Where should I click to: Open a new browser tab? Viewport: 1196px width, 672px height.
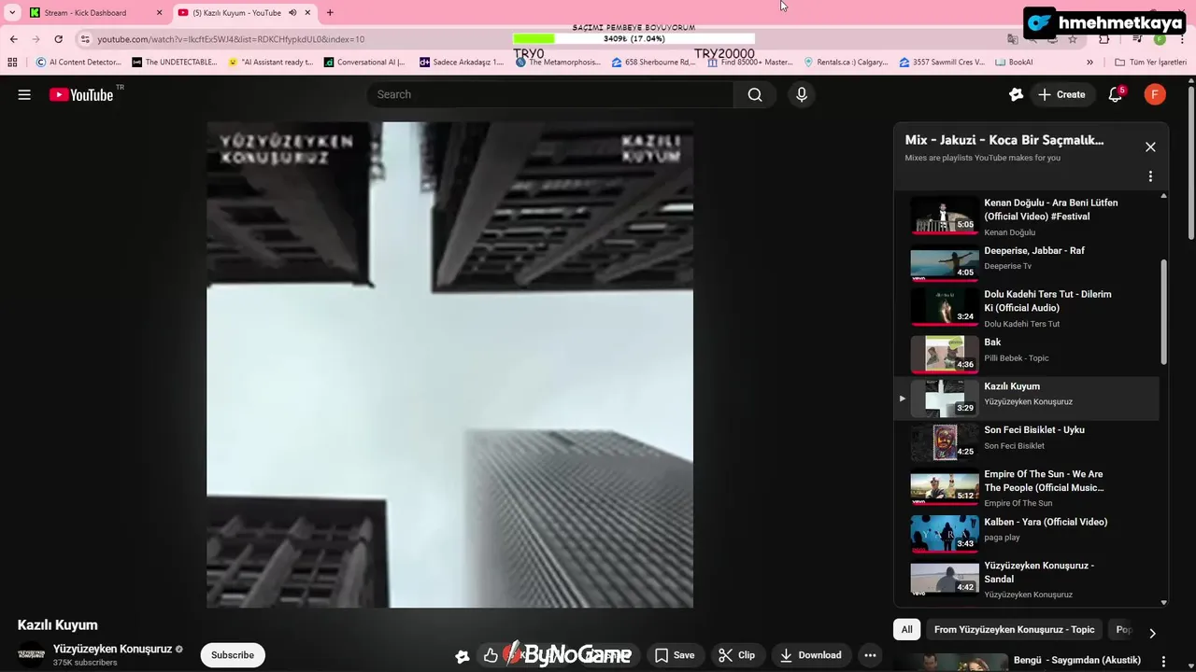click(x=330, y=13)
